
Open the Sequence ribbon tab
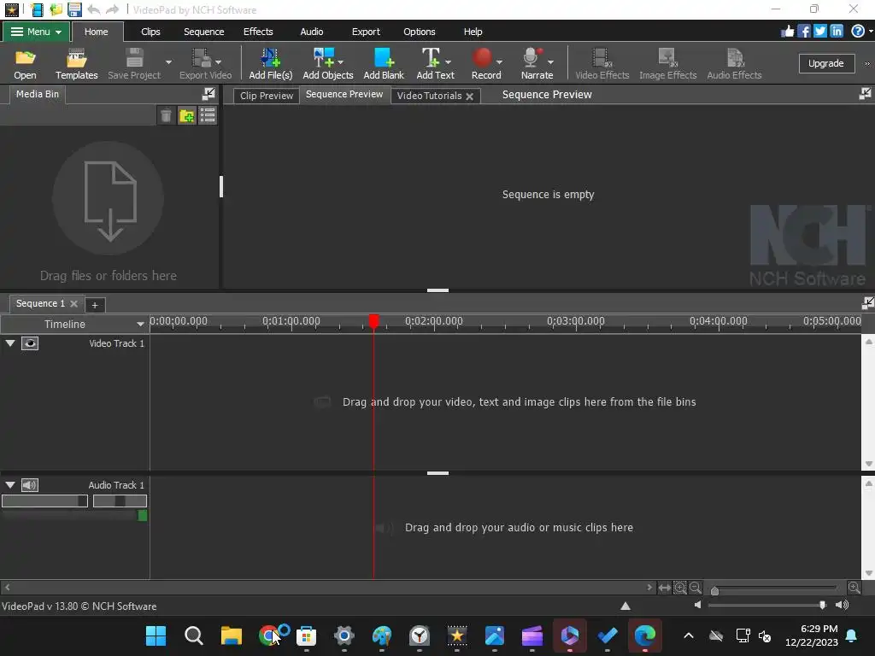203,32
